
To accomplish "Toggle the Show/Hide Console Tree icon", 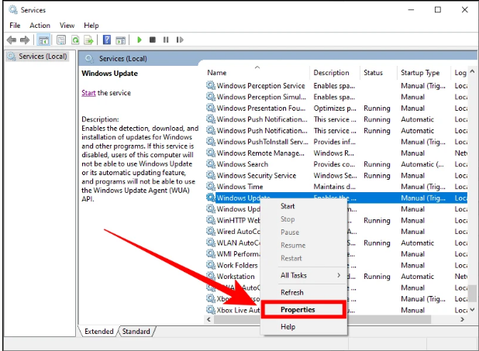I will [43, 40].
